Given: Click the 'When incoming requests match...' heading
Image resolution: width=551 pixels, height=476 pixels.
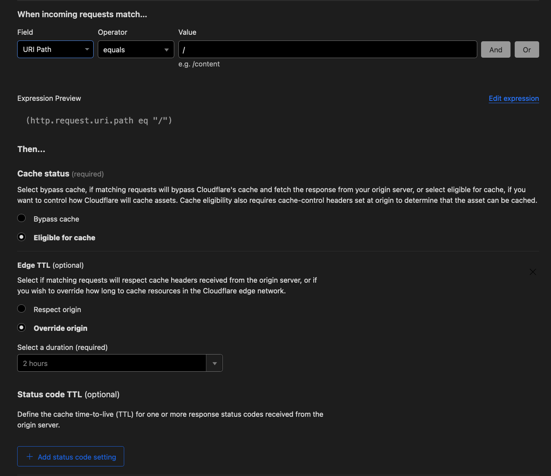Looking at the screenshot, I should click(82, 15).
